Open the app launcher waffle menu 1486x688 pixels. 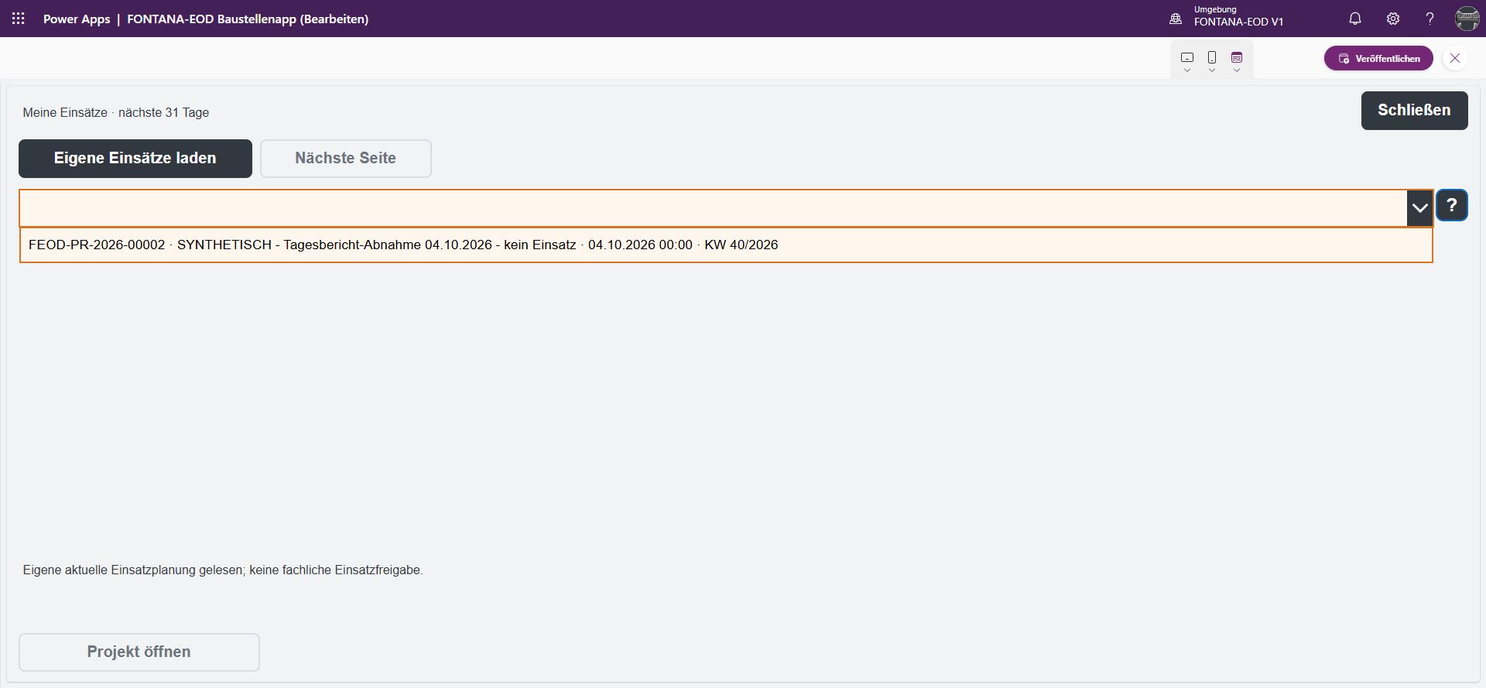point(19,19)
